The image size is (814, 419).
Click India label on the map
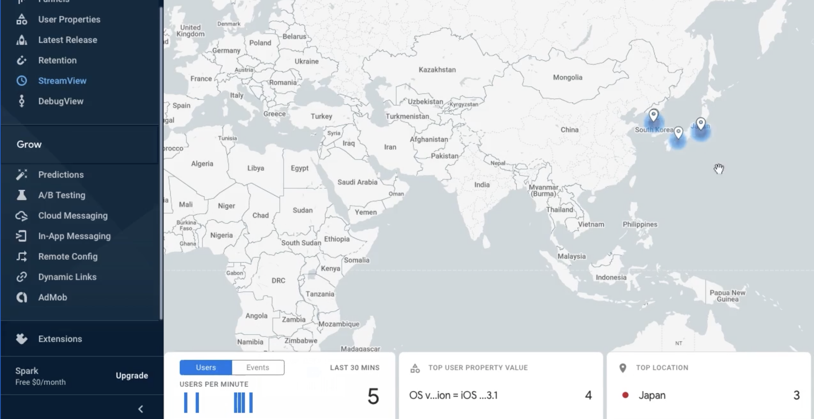pos(482,185)
